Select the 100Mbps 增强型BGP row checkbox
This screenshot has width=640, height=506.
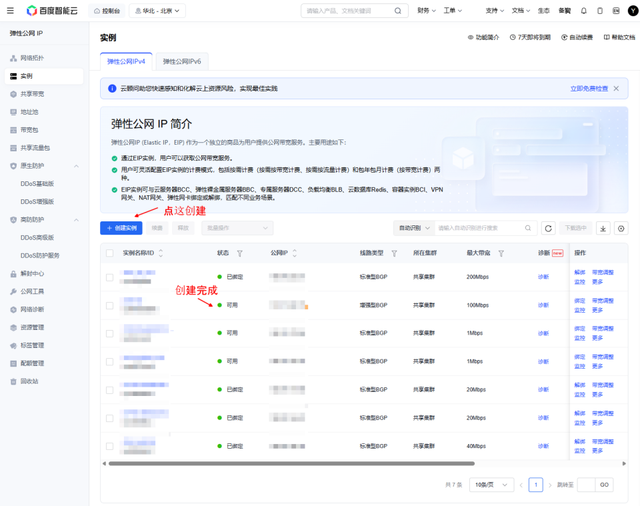tap(109, 305)
